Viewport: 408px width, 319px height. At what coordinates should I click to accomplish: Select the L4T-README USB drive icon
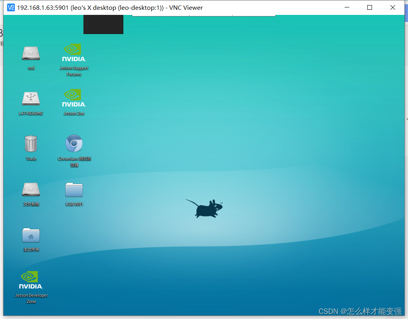point(31,99)
